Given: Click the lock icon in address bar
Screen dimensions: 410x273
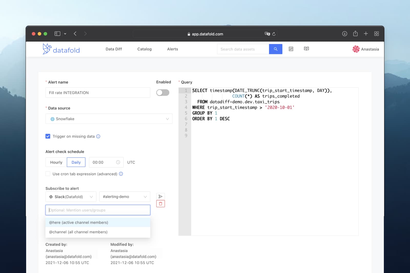Looking at the screenshot, I should (189, 34).
